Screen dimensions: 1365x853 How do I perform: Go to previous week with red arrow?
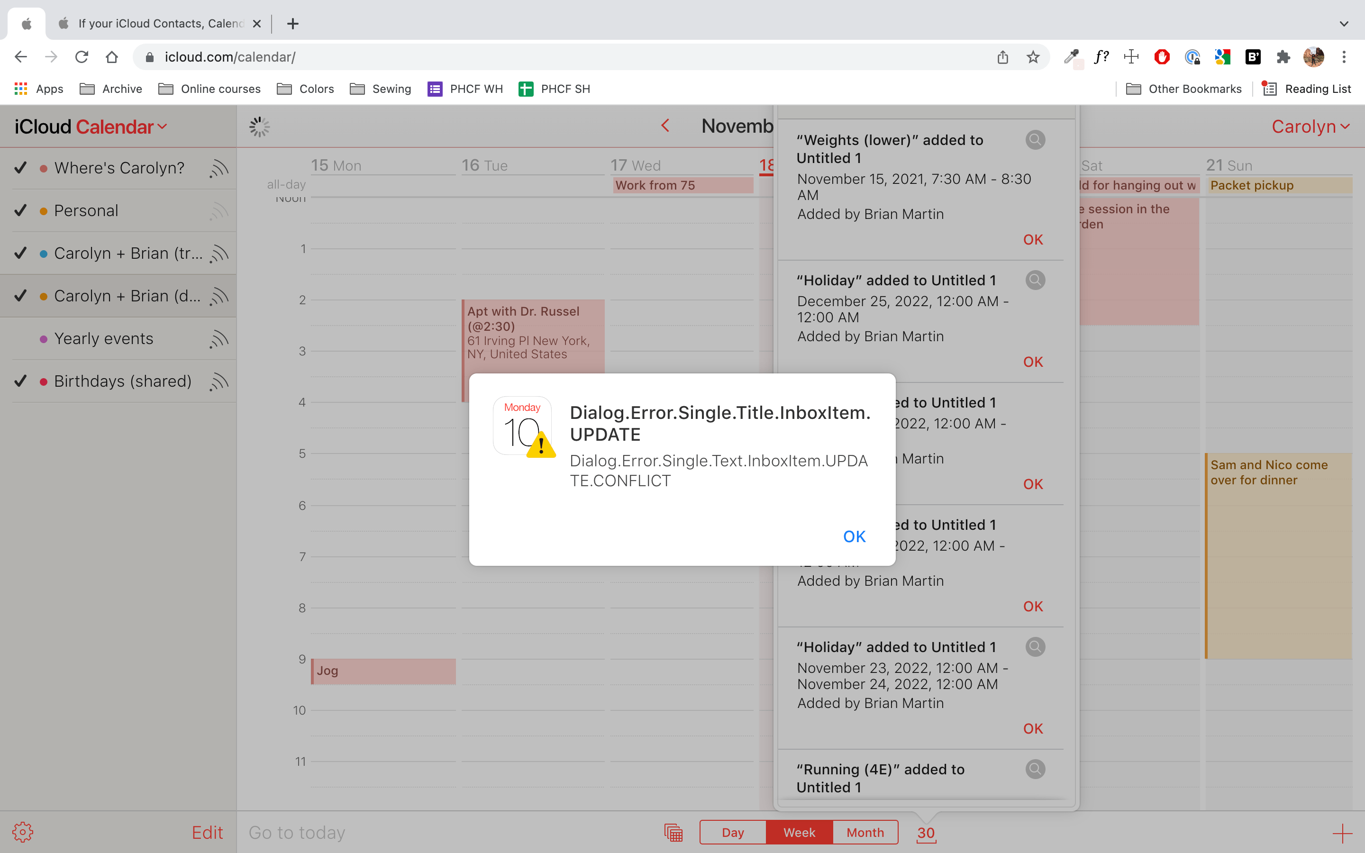665,126
